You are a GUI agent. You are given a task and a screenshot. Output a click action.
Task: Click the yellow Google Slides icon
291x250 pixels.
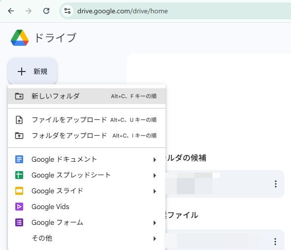[19, 191]
